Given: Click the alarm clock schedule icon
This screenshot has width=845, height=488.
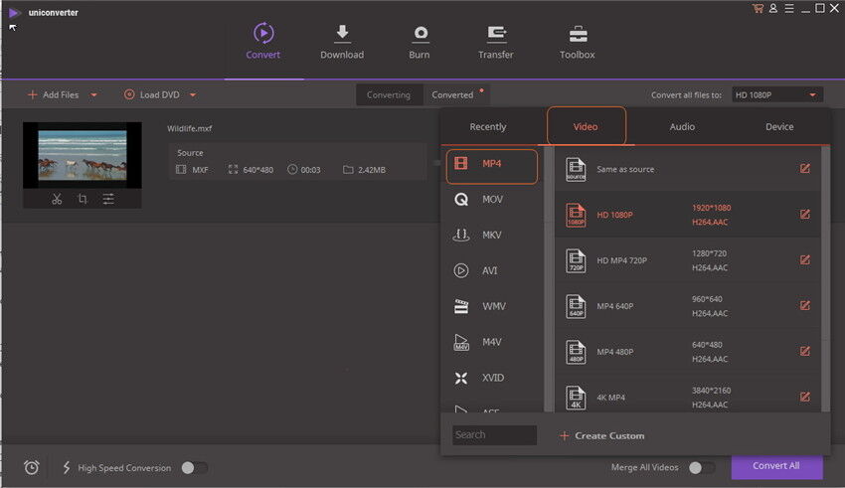Looking at the screenshot, I should [32, 467].
